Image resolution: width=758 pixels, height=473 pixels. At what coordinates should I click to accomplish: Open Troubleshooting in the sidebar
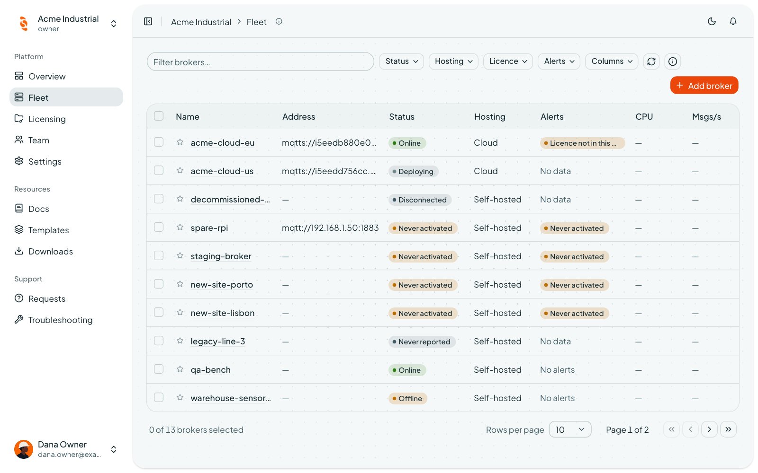(66, 320)
